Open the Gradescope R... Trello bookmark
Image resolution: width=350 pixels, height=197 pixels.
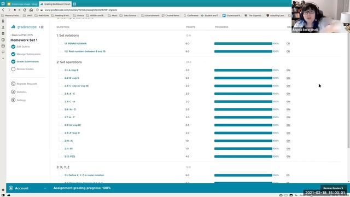tap(232, 16)
